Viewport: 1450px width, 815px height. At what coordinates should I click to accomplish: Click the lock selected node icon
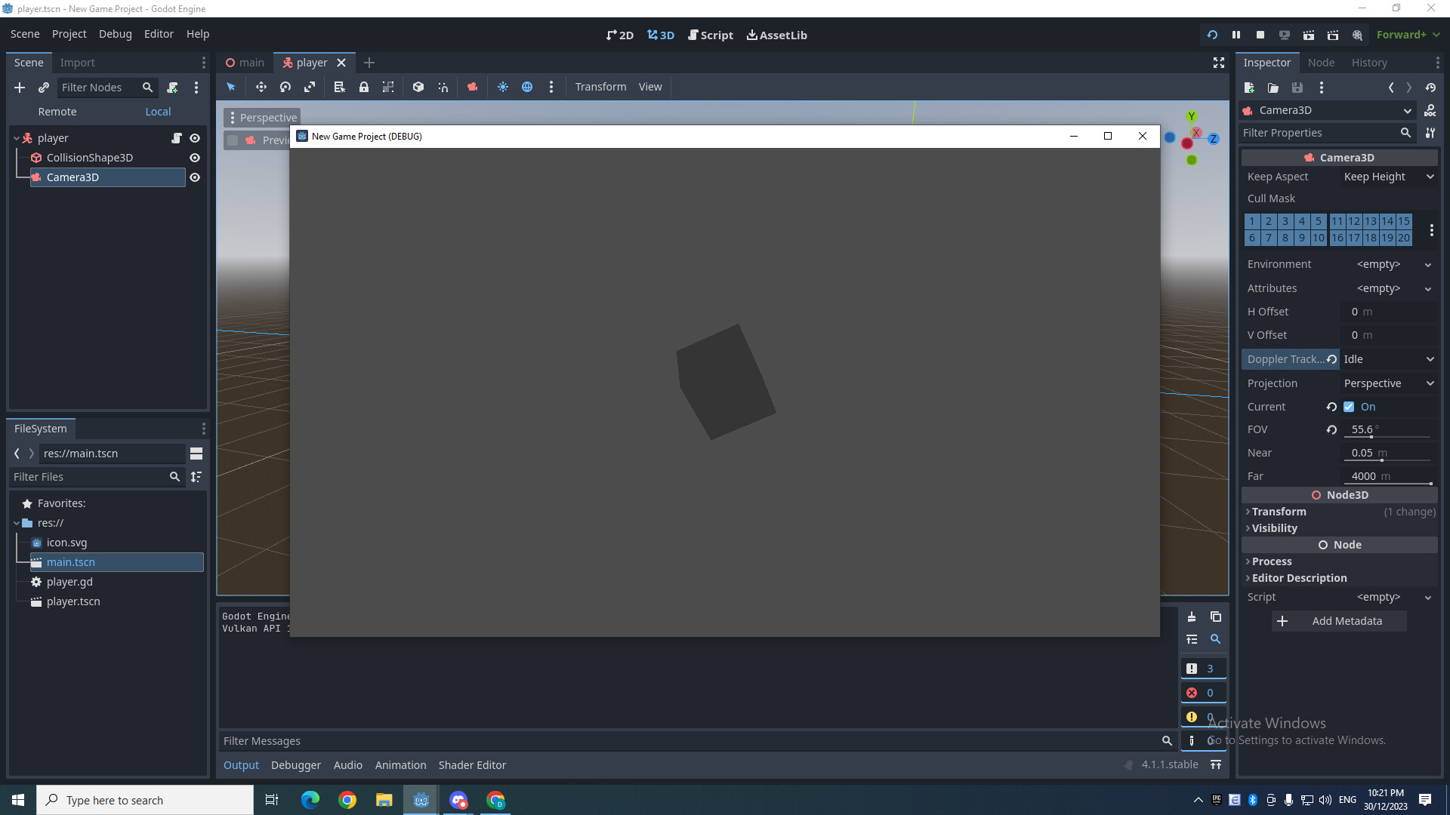point(364,87)
